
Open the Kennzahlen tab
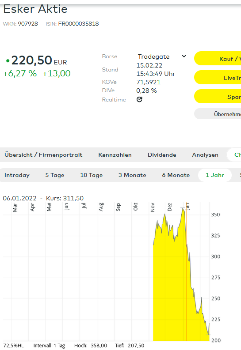pos(115,154)
